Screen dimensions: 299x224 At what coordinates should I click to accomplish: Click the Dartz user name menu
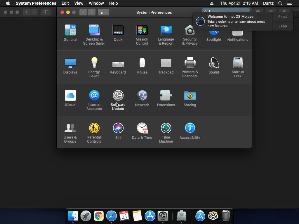(x=268, y=3)
